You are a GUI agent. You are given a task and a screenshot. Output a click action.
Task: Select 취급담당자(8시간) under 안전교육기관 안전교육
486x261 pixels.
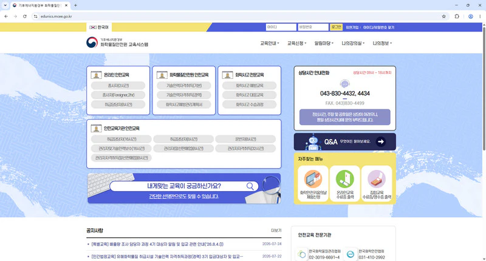(183, 140)
